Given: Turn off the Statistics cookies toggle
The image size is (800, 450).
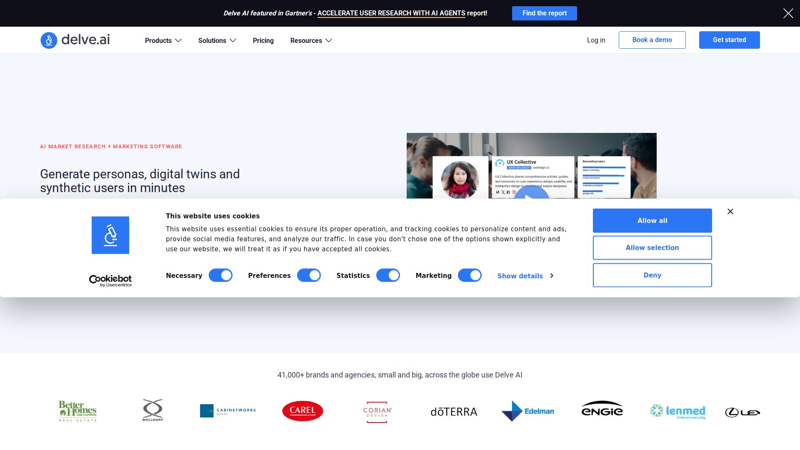Looking at the screenshot, I should click(x=388, y=275).
